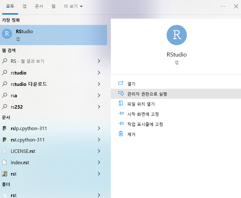
Task: Click the large RStudio logo in preview pane
Action: pyautogui.click(x=177, y=35)
